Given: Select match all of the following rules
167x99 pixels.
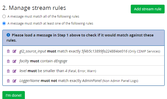Looking at the screenshot, I should pyautogui.click(x=4, y=17).
